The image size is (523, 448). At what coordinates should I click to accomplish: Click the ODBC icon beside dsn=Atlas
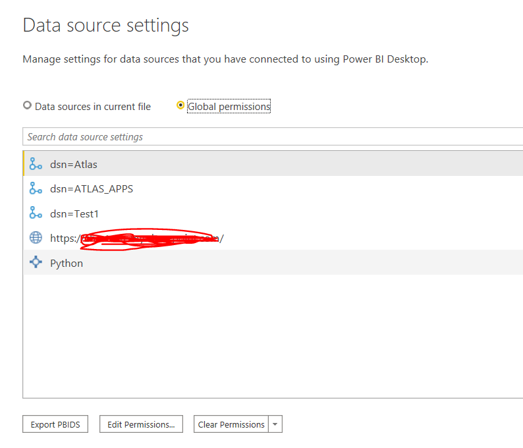[36, 164]
